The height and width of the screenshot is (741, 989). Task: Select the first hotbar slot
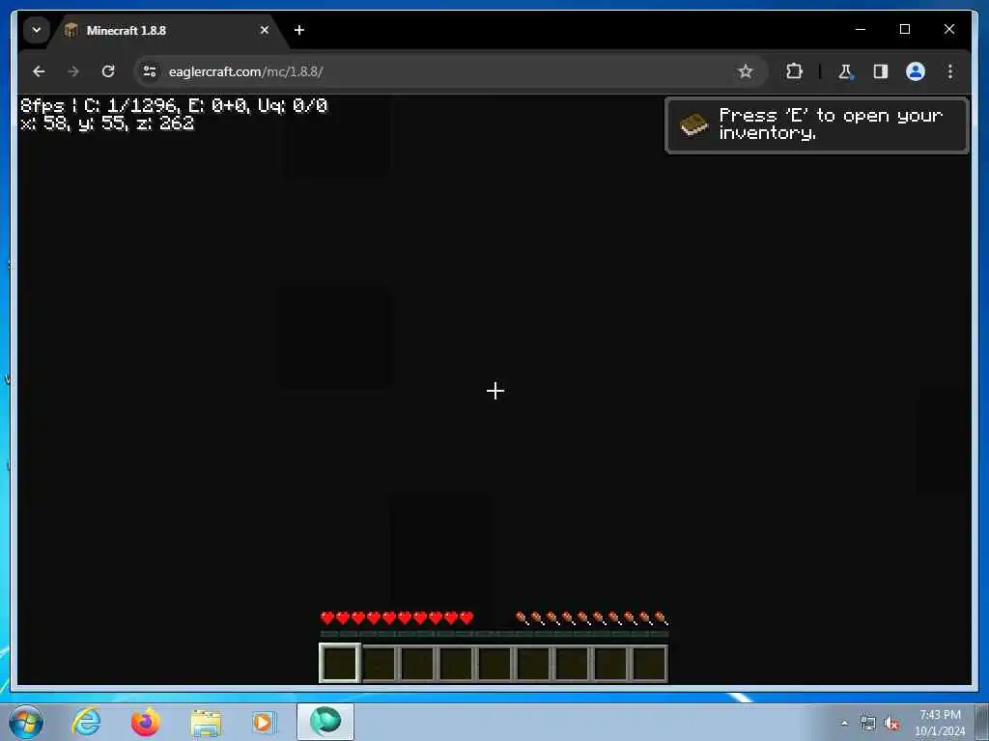[x=339, y=663]
